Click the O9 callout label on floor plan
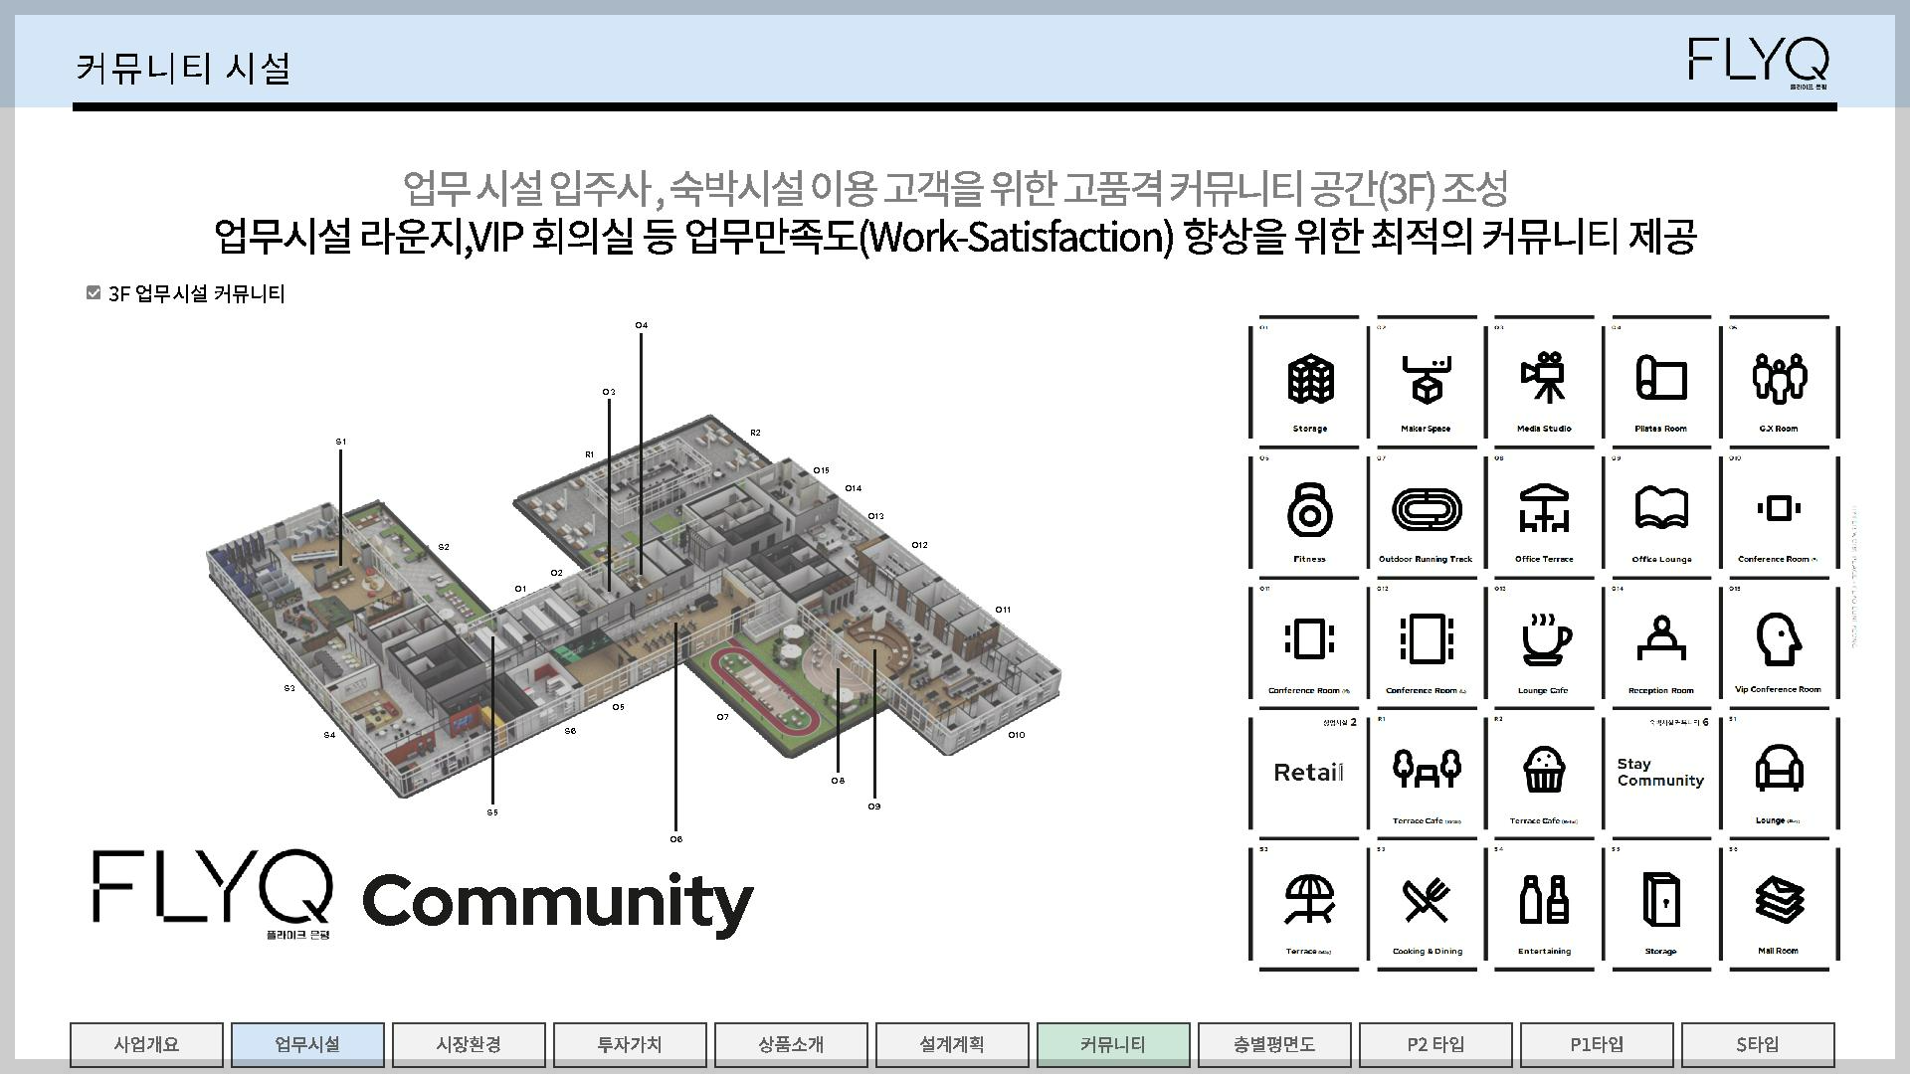The height and width of the screenshot is (1074, 1910). point(874,806)
